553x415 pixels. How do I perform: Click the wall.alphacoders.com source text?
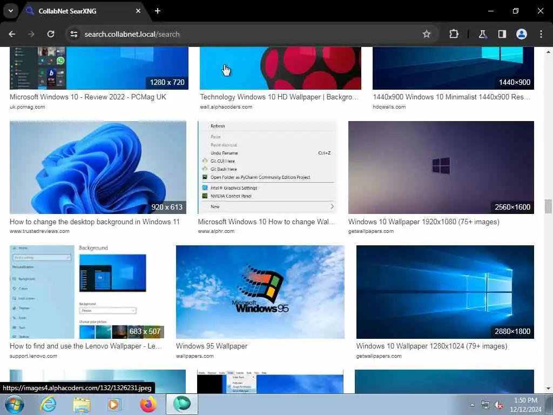point(226,106)
